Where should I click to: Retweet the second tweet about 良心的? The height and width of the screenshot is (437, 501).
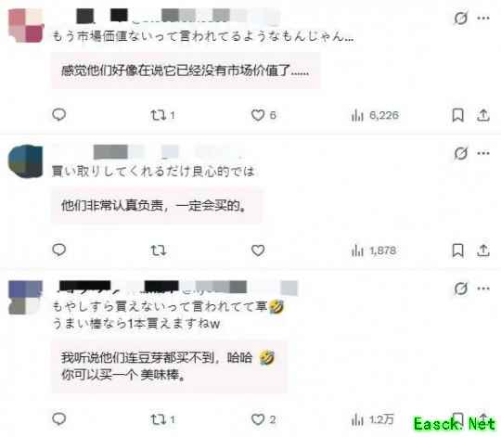tap(159, 251)
